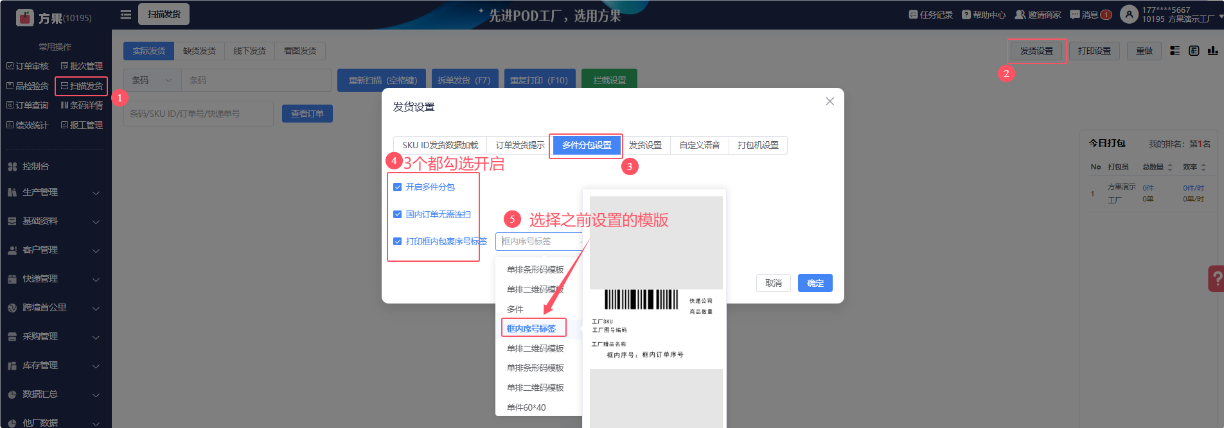
Task: Toggle 打印框内包裹序号标签 checkbox
Action: [x=397, y=241]
